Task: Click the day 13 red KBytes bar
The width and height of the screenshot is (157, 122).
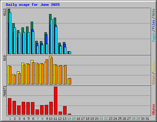Action: pyautogui.click(x=65, y=110)
